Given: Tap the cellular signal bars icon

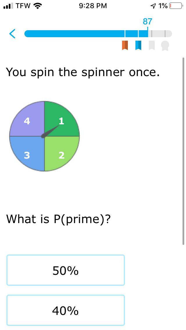Looking at the screenshot, I should coord(8,6).
